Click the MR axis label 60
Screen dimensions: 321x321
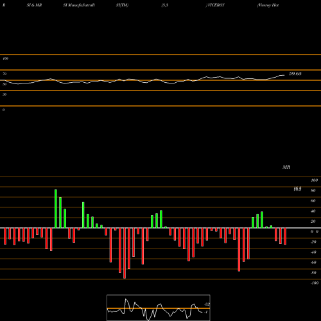click(313, 201)
